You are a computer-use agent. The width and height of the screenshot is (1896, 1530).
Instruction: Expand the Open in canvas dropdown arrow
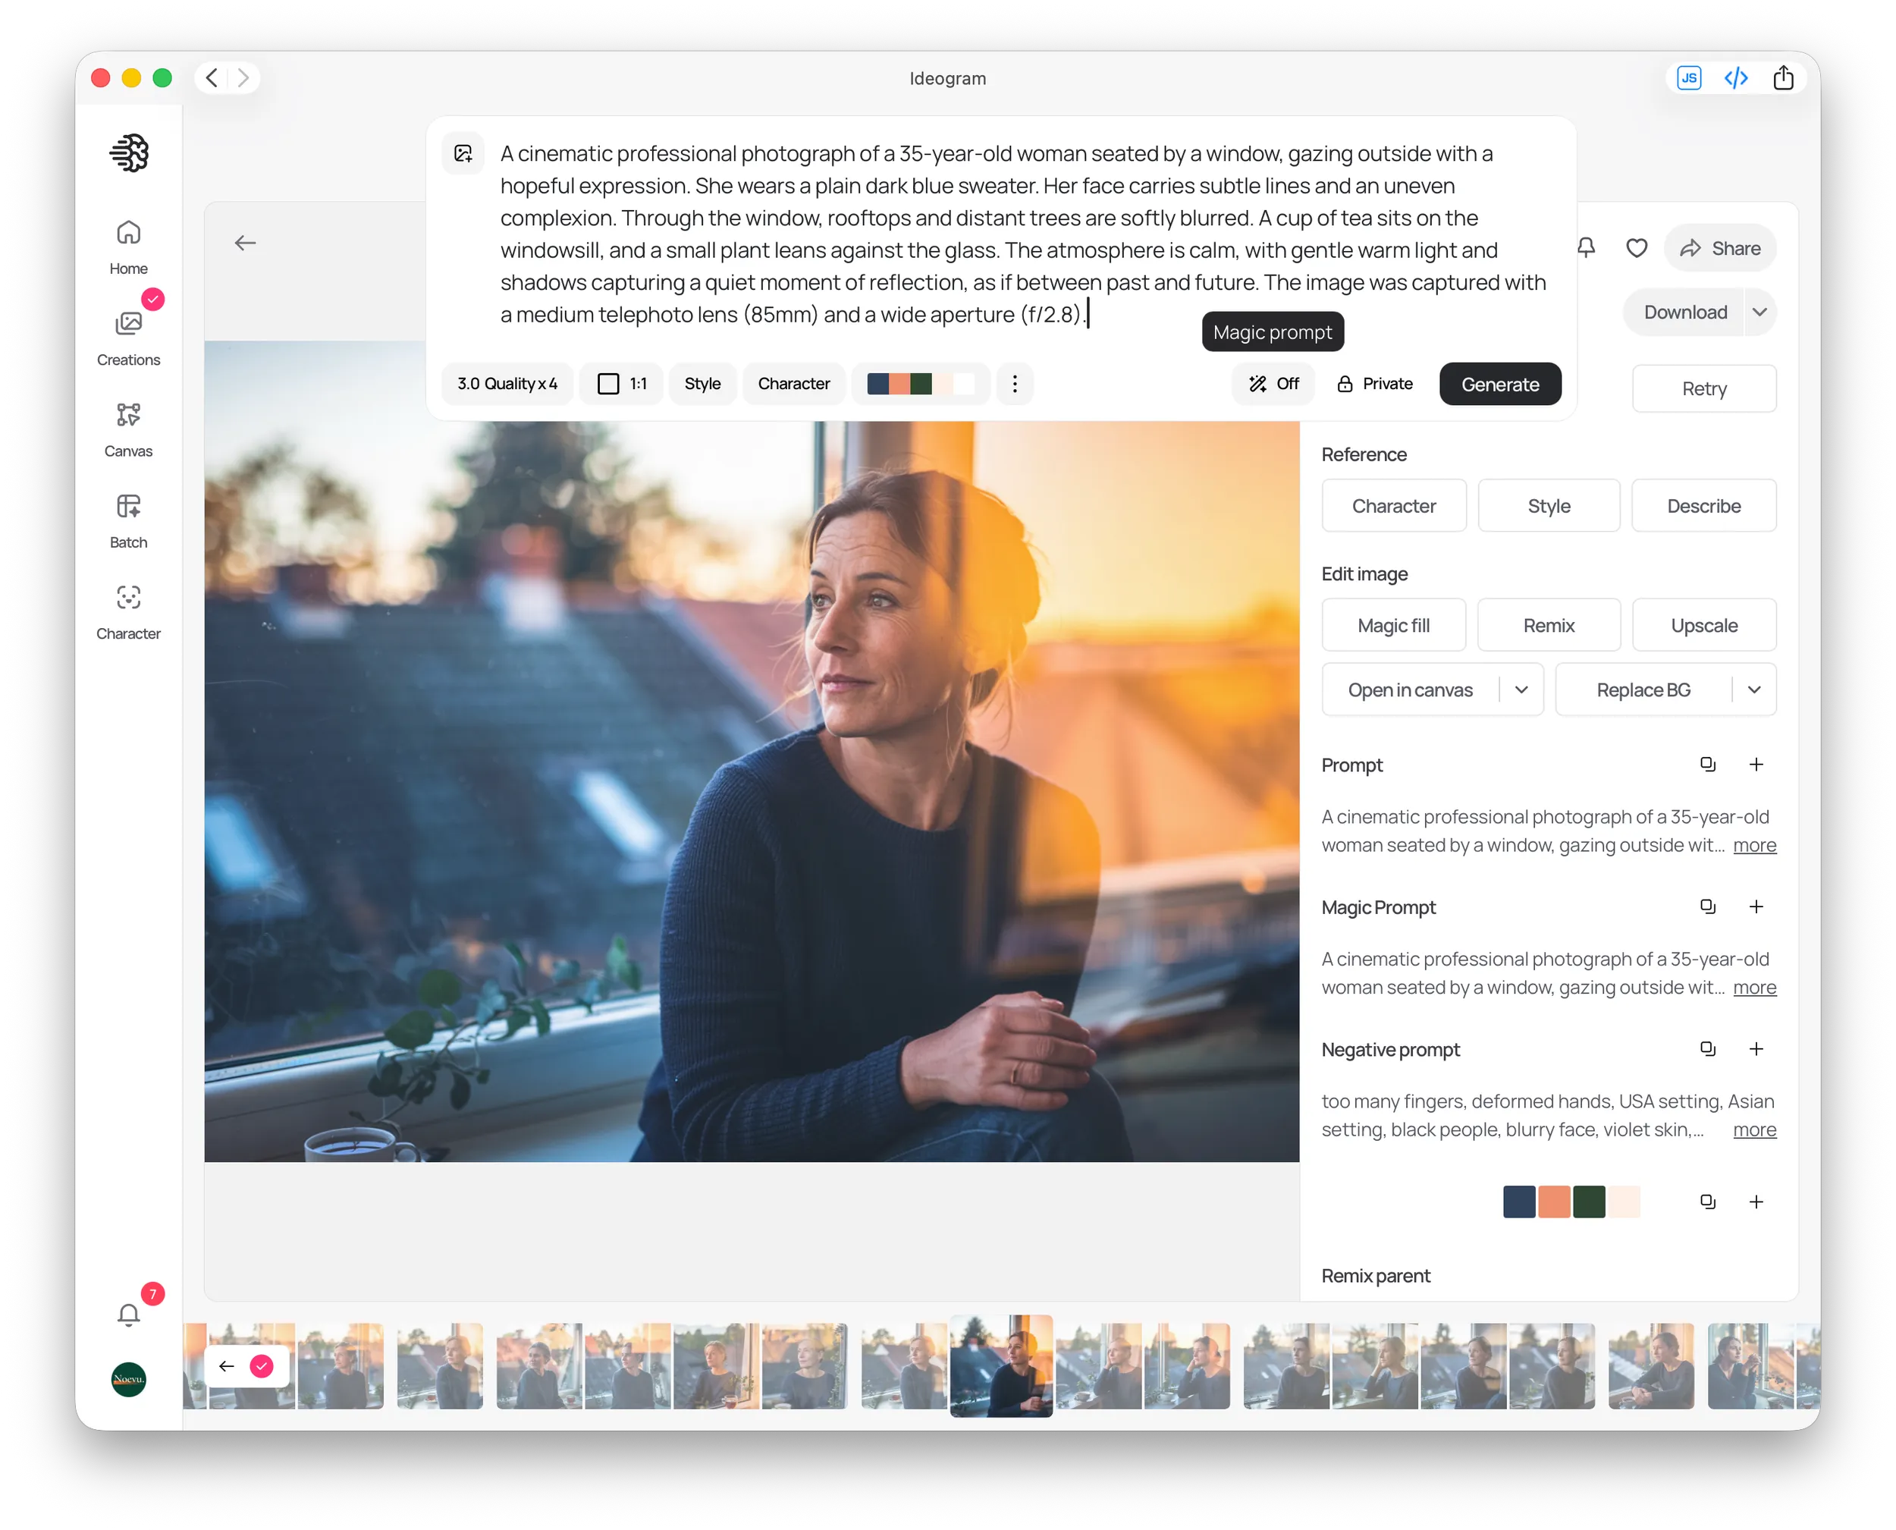pos(1521,690)
